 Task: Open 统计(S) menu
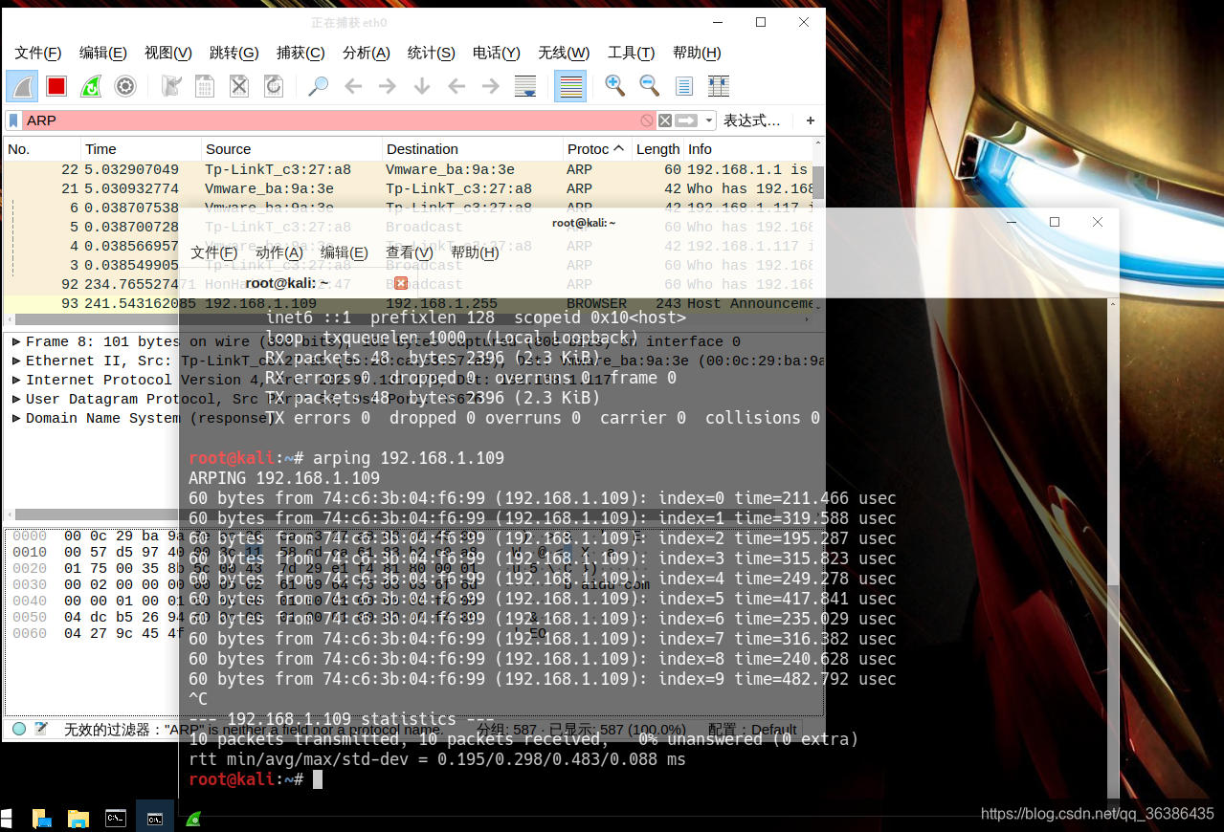point(432,53)
